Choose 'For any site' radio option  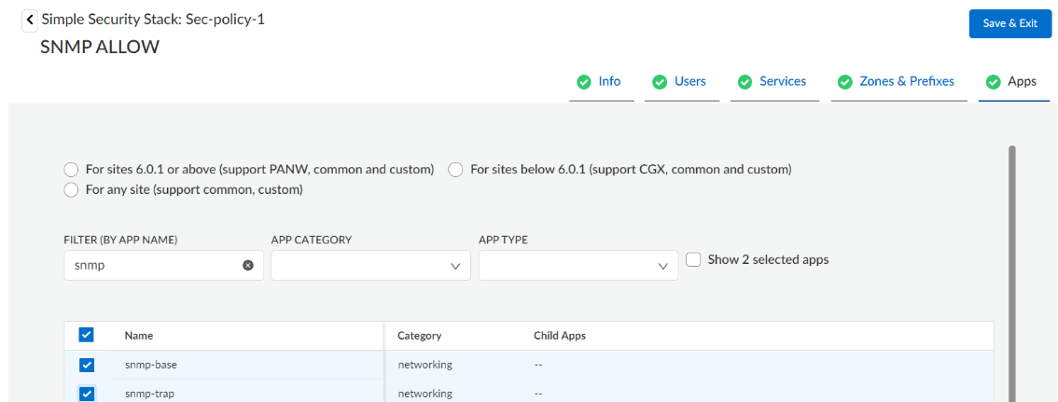coord(71,190)
